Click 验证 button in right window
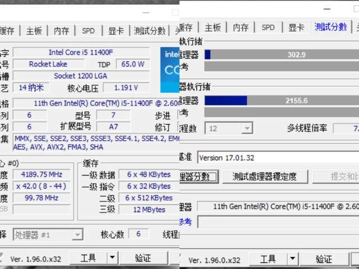This screenshot has width=359, height=269. coord(324,259)
